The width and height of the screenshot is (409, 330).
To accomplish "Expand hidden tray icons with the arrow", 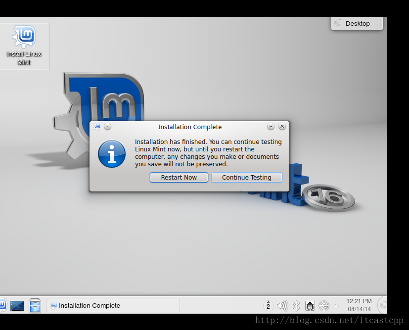I will [336, 306].
